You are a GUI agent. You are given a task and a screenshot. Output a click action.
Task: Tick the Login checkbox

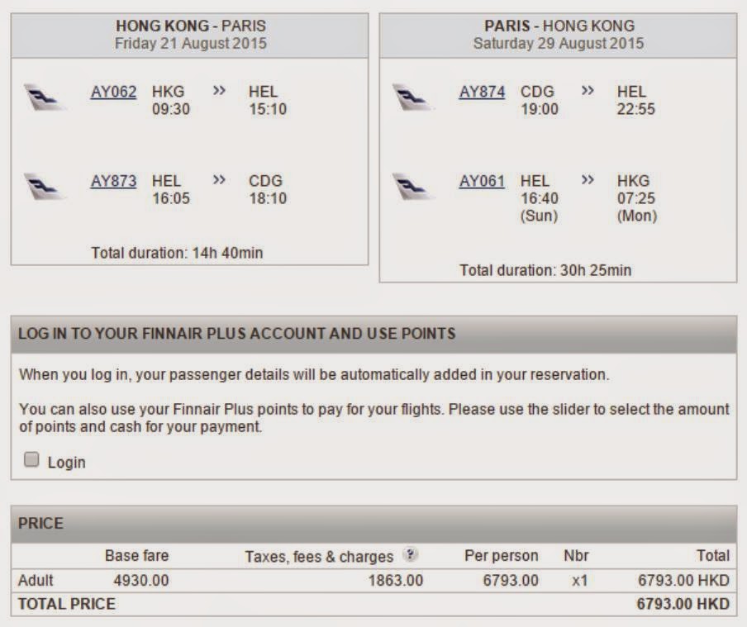[31, 461]
